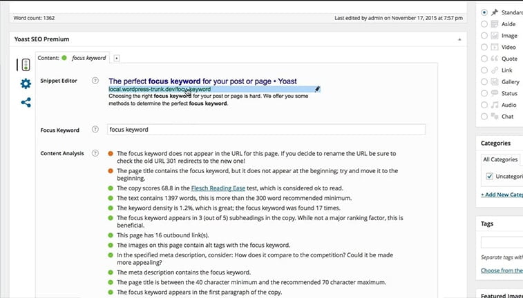Screen dimensions: 523x298
Task: Click the Categories panel heading
Action: [495, 143]
